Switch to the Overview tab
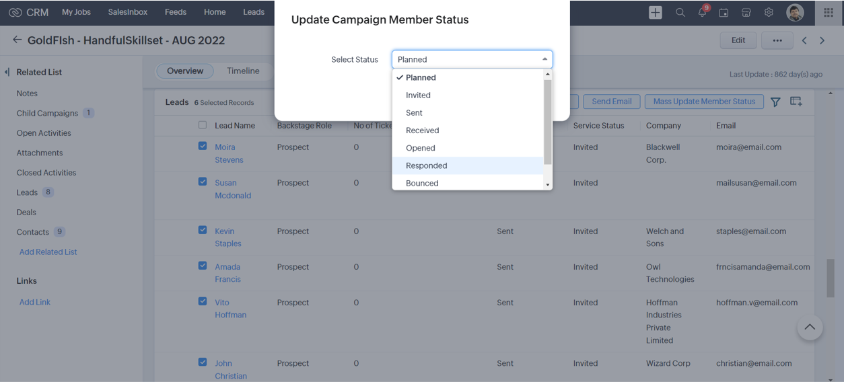The width and height of the screenshot is (844, 382). point(185,71)
